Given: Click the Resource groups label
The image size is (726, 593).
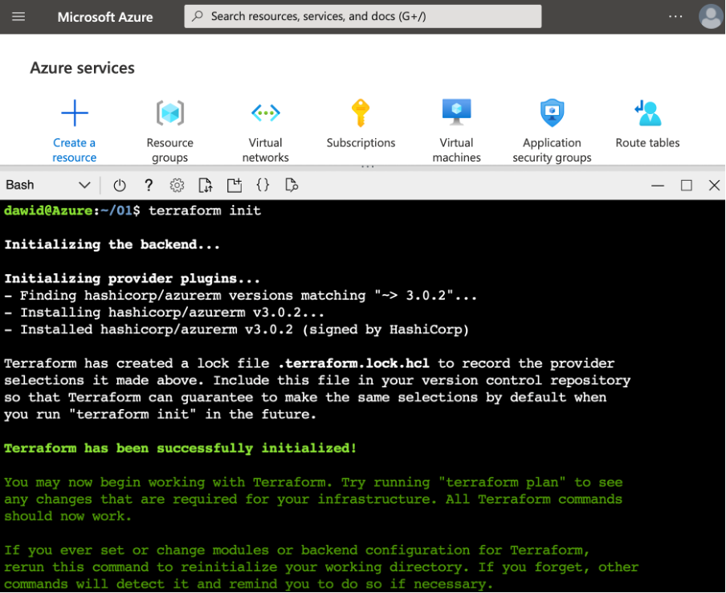Looking at the screenshot, I should [x=170, y=150].
